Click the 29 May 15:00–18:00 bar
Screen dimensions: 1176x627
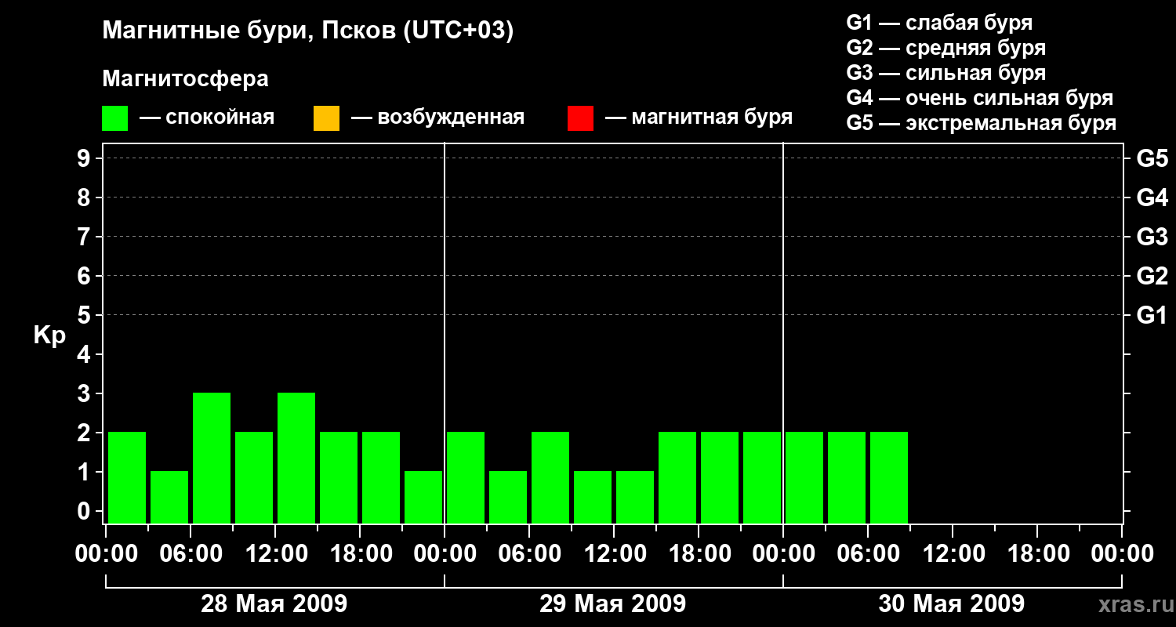point(677,477)
